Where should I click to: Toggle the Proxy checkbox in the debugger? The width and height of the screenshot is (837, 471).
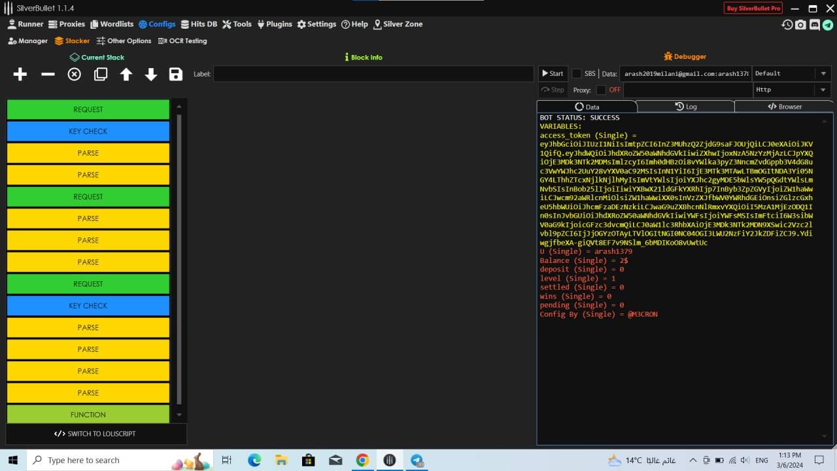[x=601, y=90]
